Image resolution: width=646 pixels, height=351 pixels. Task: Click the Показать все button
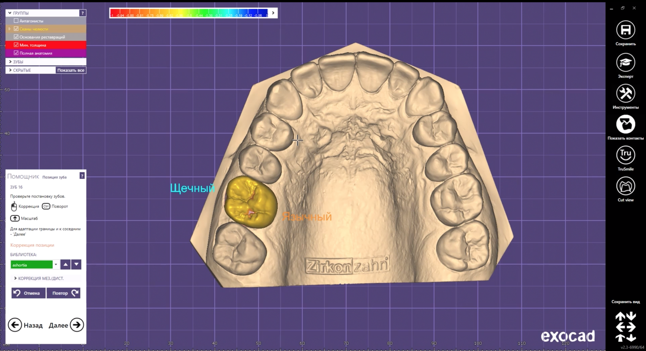(71, 70)
